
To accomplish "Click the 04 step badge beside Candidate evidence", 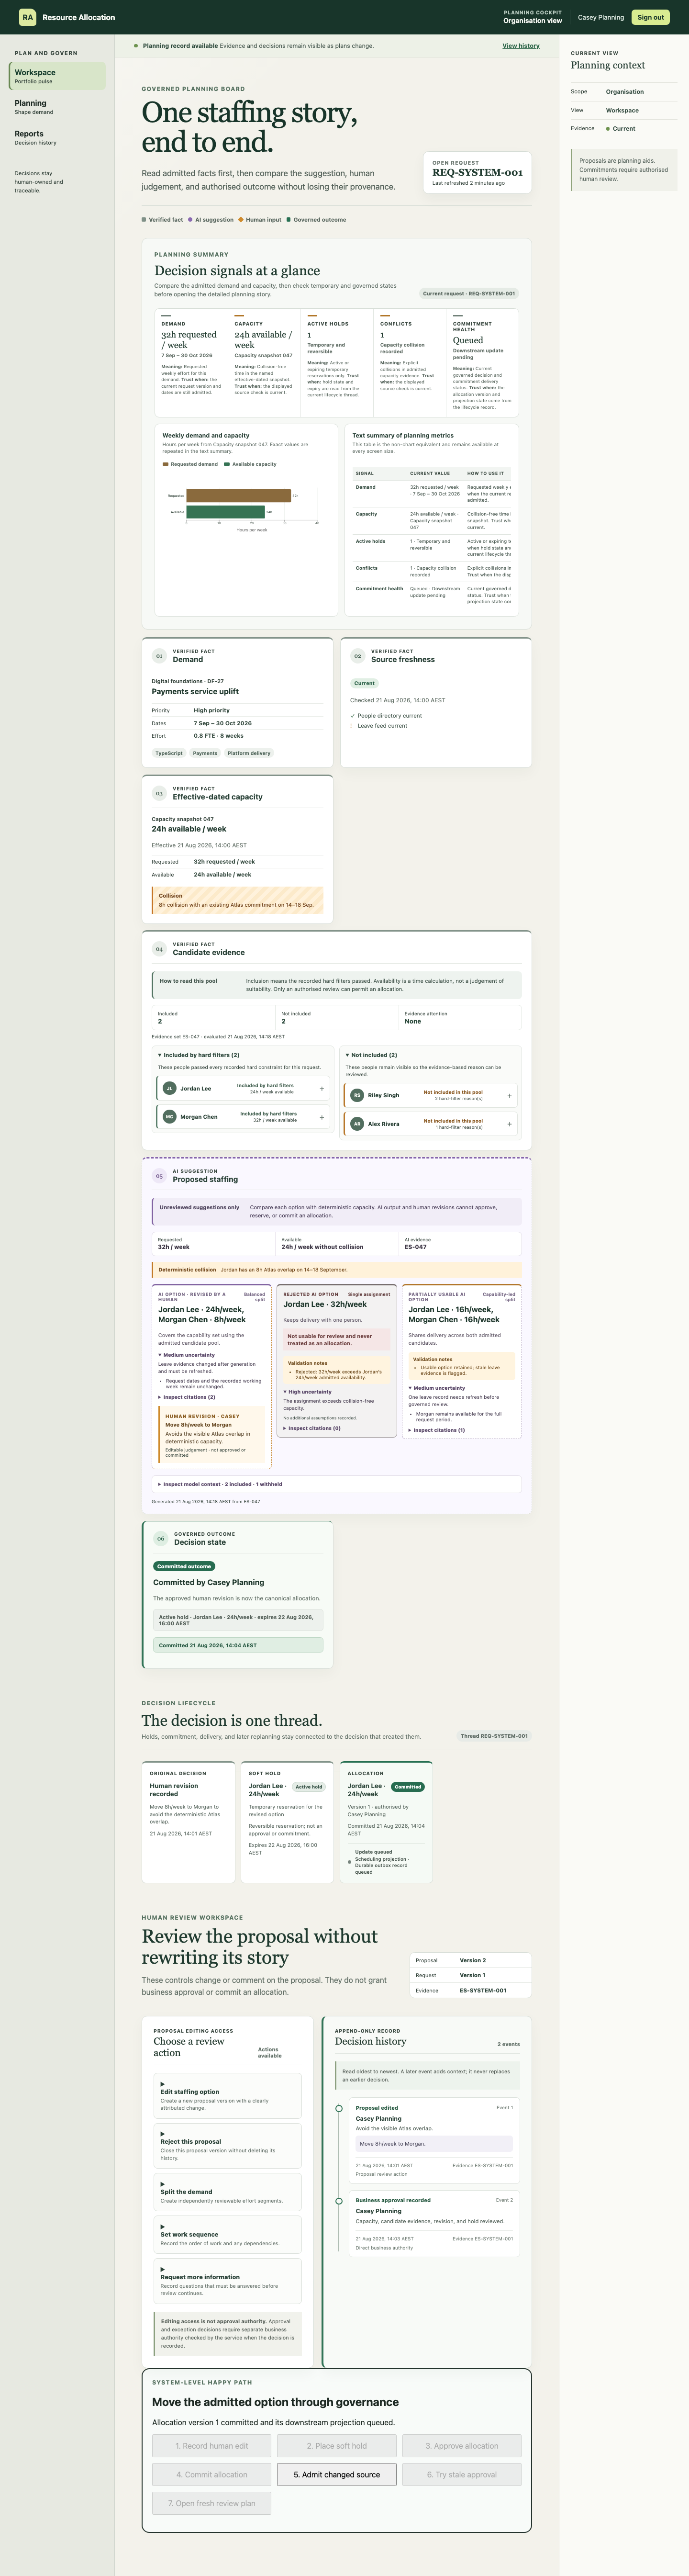I will click(x=159, y=949).
